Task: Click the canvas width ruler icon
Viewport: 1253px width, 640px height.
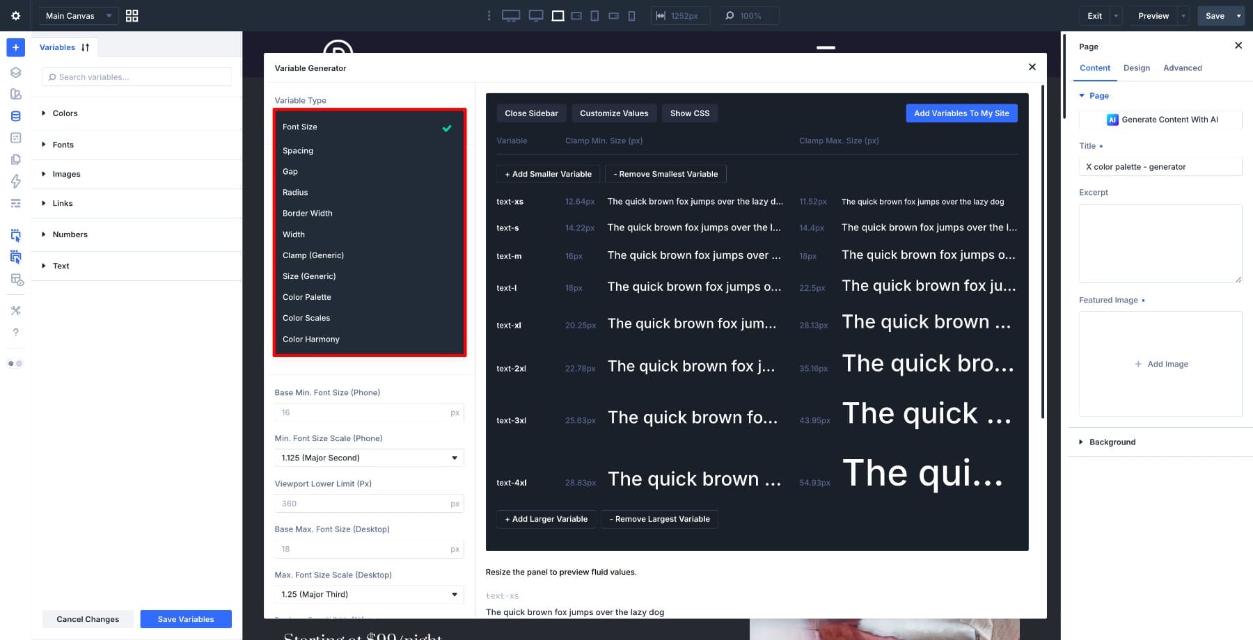Action: [x=661, y=15]
